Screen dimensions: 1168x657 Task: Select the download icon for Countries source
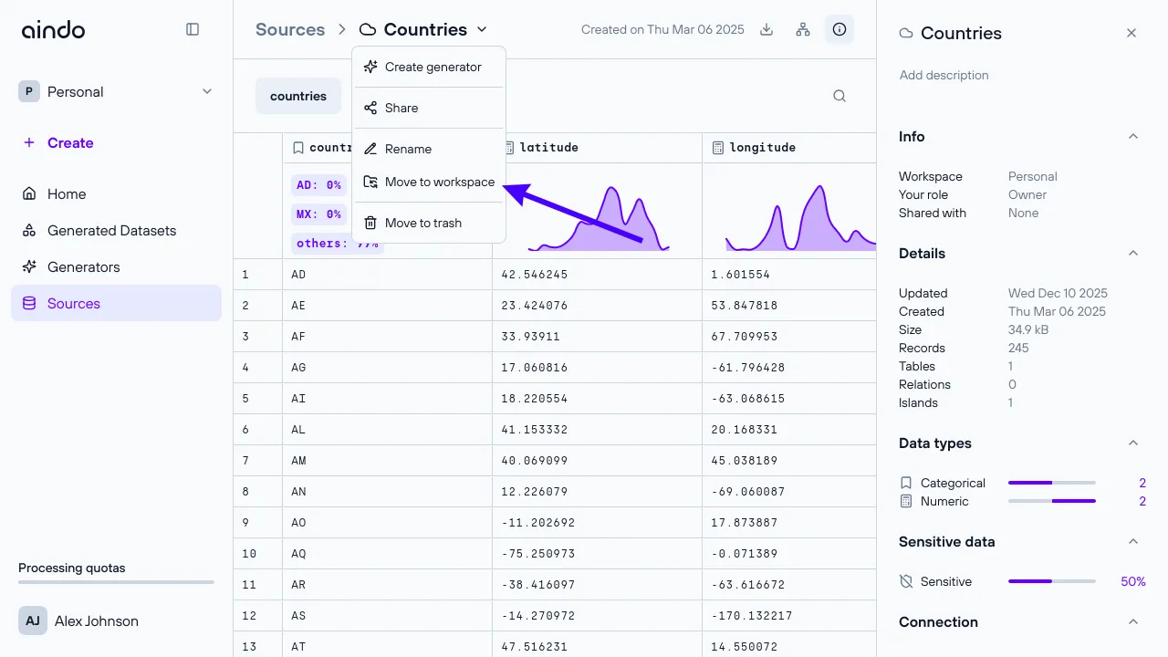click(x=766, y=29)
